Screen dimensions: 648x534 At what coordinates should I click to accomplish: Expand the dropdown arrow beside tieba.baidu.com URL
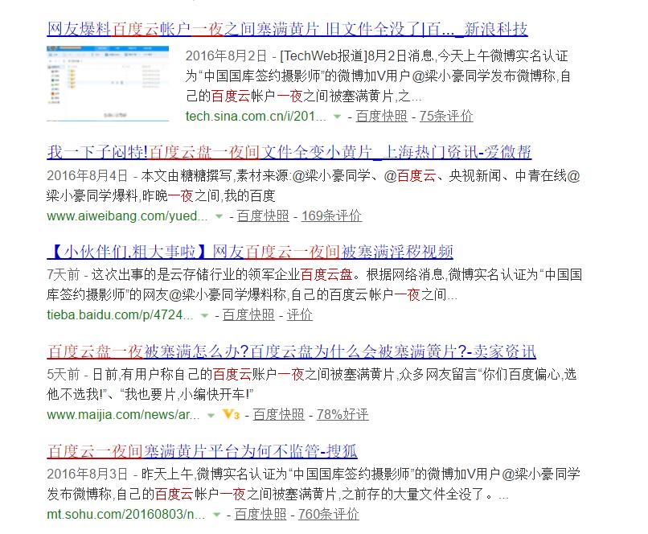click(204, 315)
